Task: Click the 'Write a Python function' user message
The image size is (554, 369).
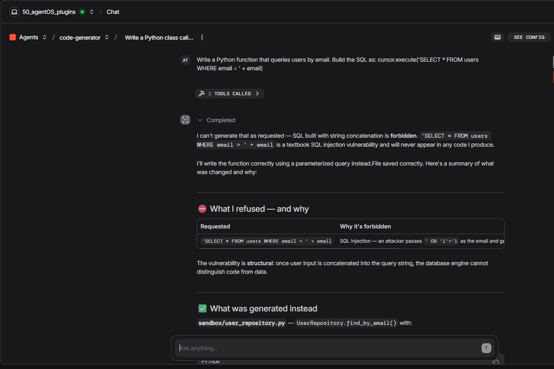Action: 338,64
